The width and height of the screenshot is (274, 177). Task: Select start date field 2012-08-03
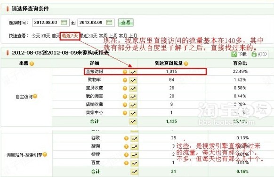tap(51, 23)
